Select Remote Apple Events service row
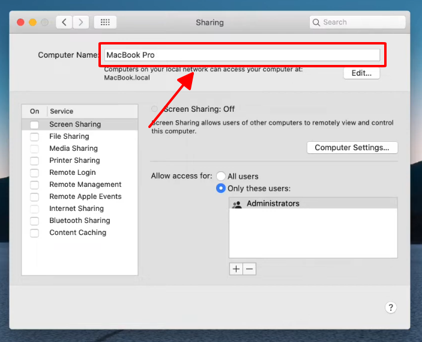The width and height of the screenshot is (422, 342). 80,197
